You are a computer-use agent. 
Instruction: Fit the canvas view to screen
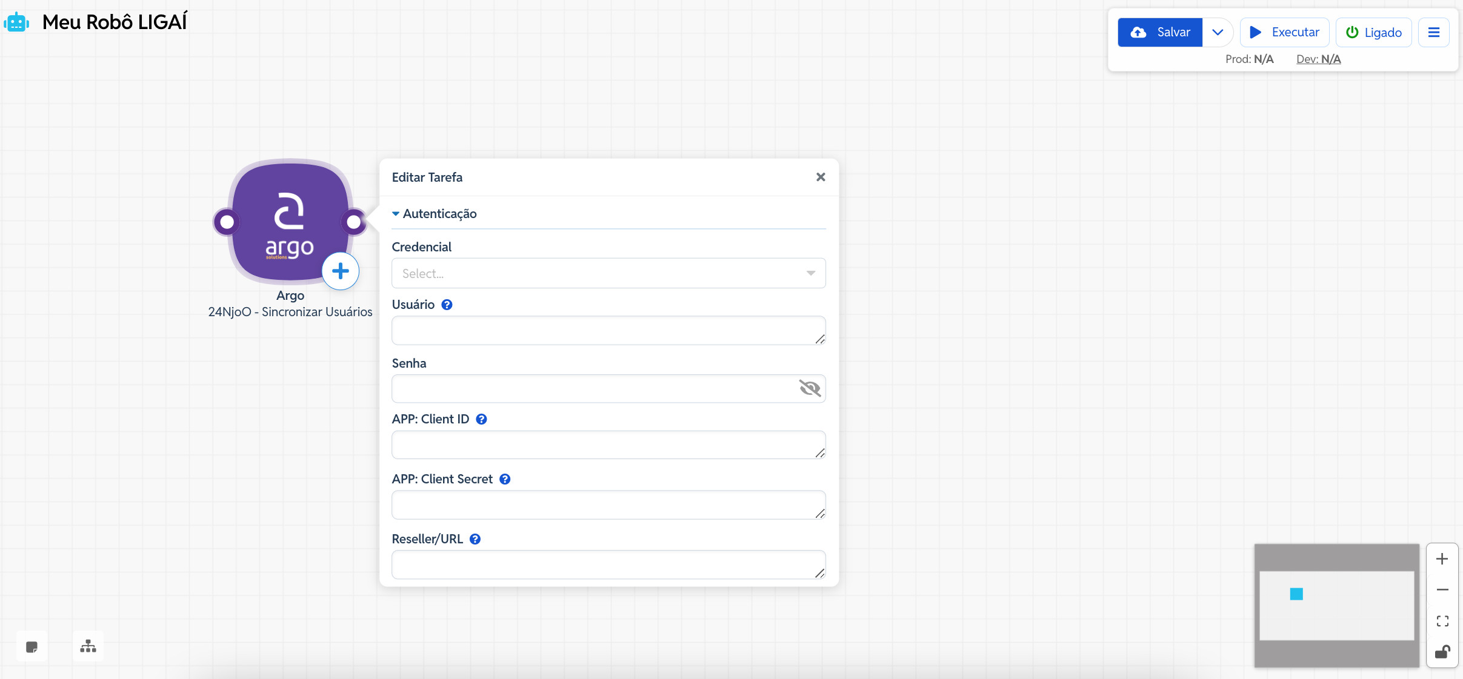pyautogui.click(x=1442, y=621)
